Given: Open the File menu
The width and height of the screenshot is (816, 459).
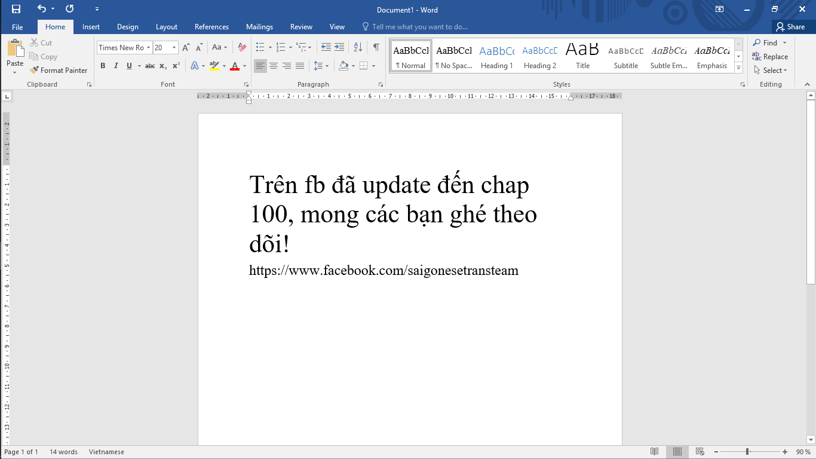Looking at the screenshot, I should coord(17,27).
